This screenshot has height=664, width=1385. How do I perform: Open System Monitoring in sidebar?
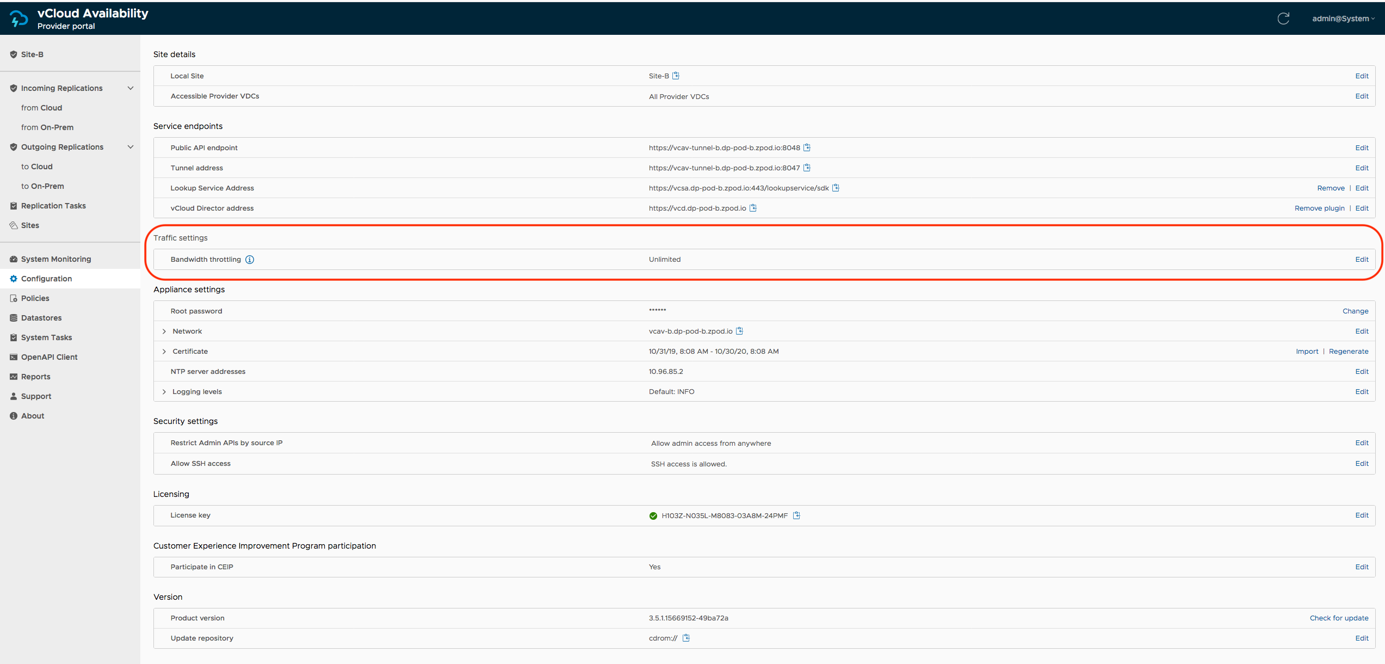(55, 259)
